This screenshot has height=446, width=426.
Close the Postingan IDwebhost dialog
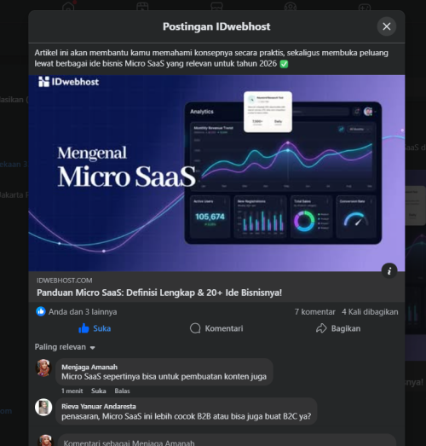pyautogui.click(x=387, y=26)
